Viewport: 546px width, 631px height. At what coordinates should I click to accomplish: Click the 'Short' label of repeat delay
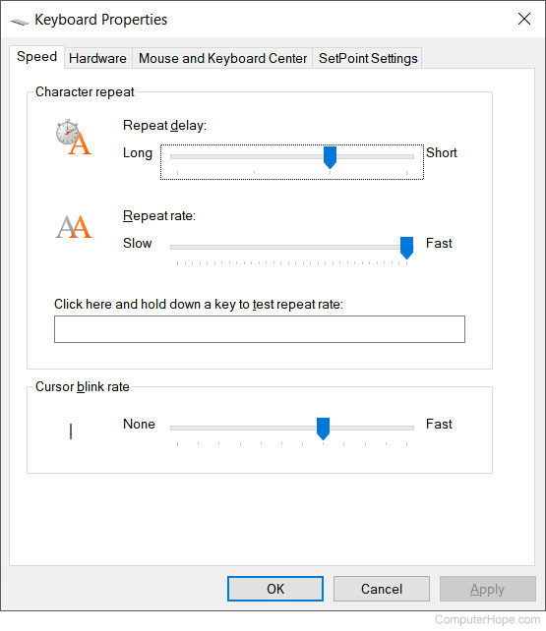click(x=442, y=153)
